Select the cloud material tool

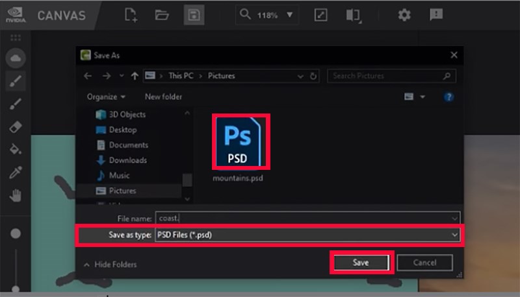tap(16, 58)
